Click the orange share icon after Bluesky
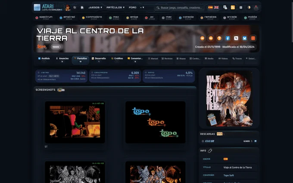This screenshot has width=293, height=183. [253, 38]
